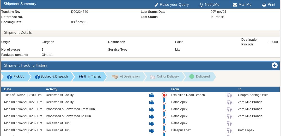281x136 pixels.
Task: Click package icon in 16:09 Hrs row
Action: click(152, 116)
